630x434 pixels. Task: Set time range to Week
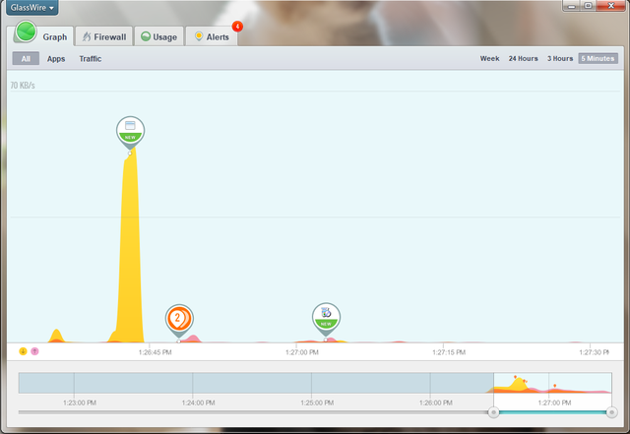point(489,59)
